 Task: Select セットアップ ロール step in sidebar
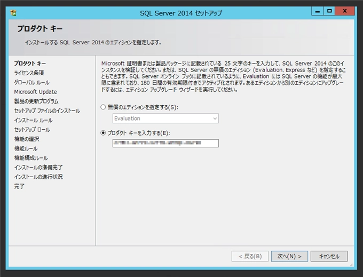pyautogui.click(x=32, y=130)
